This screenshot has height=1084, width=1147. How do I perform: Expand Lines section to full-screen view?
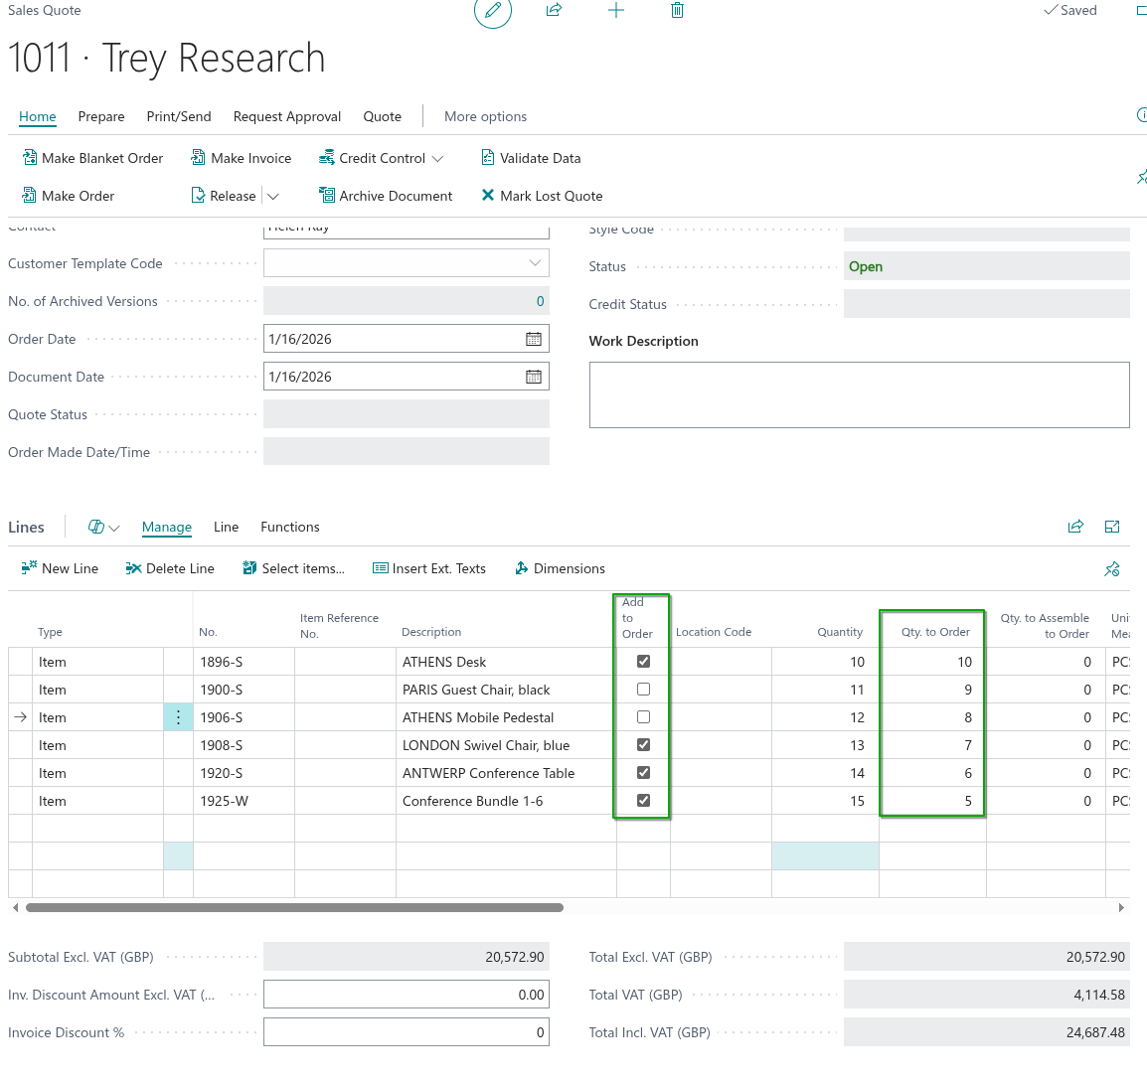point(1112,527)
